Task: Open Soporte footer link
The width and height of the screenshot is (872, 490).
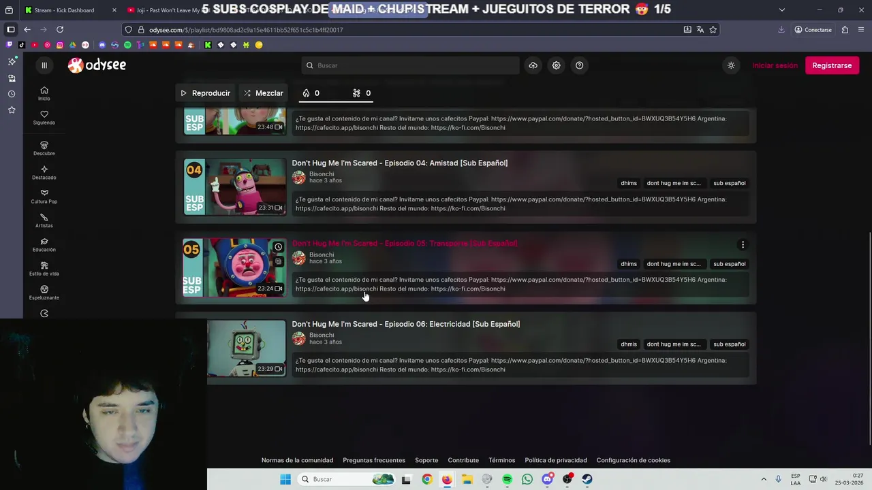Action: click(x=426, y=460)
